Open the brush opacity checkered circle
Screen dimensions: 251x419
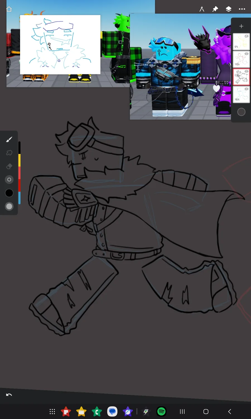9,206
